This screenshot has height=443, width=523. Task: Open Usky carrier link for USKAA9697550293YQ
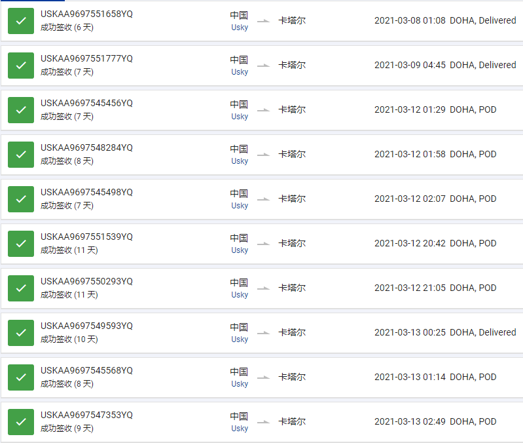[x=240, y=295]
